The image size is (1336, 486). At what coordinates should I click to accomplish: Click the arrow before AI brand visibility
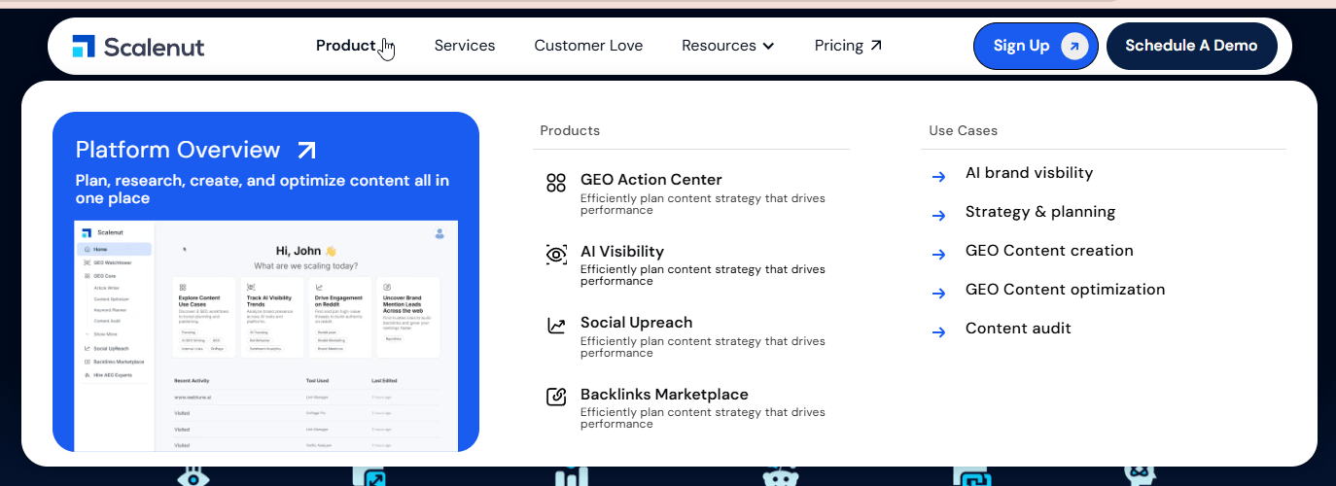click(x=938, y=176)
